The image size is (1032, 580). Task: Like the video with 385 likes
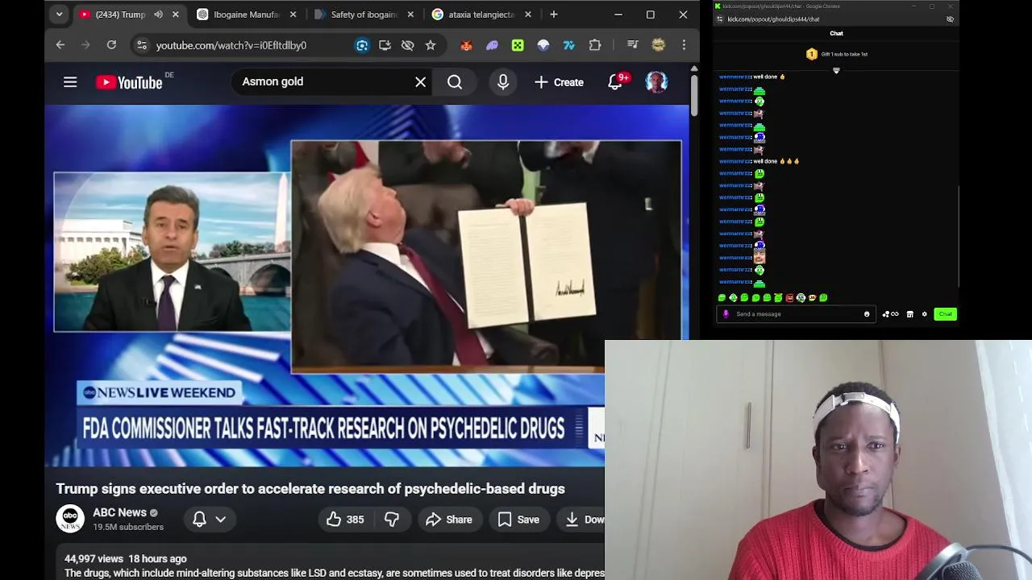click(345, 520)
